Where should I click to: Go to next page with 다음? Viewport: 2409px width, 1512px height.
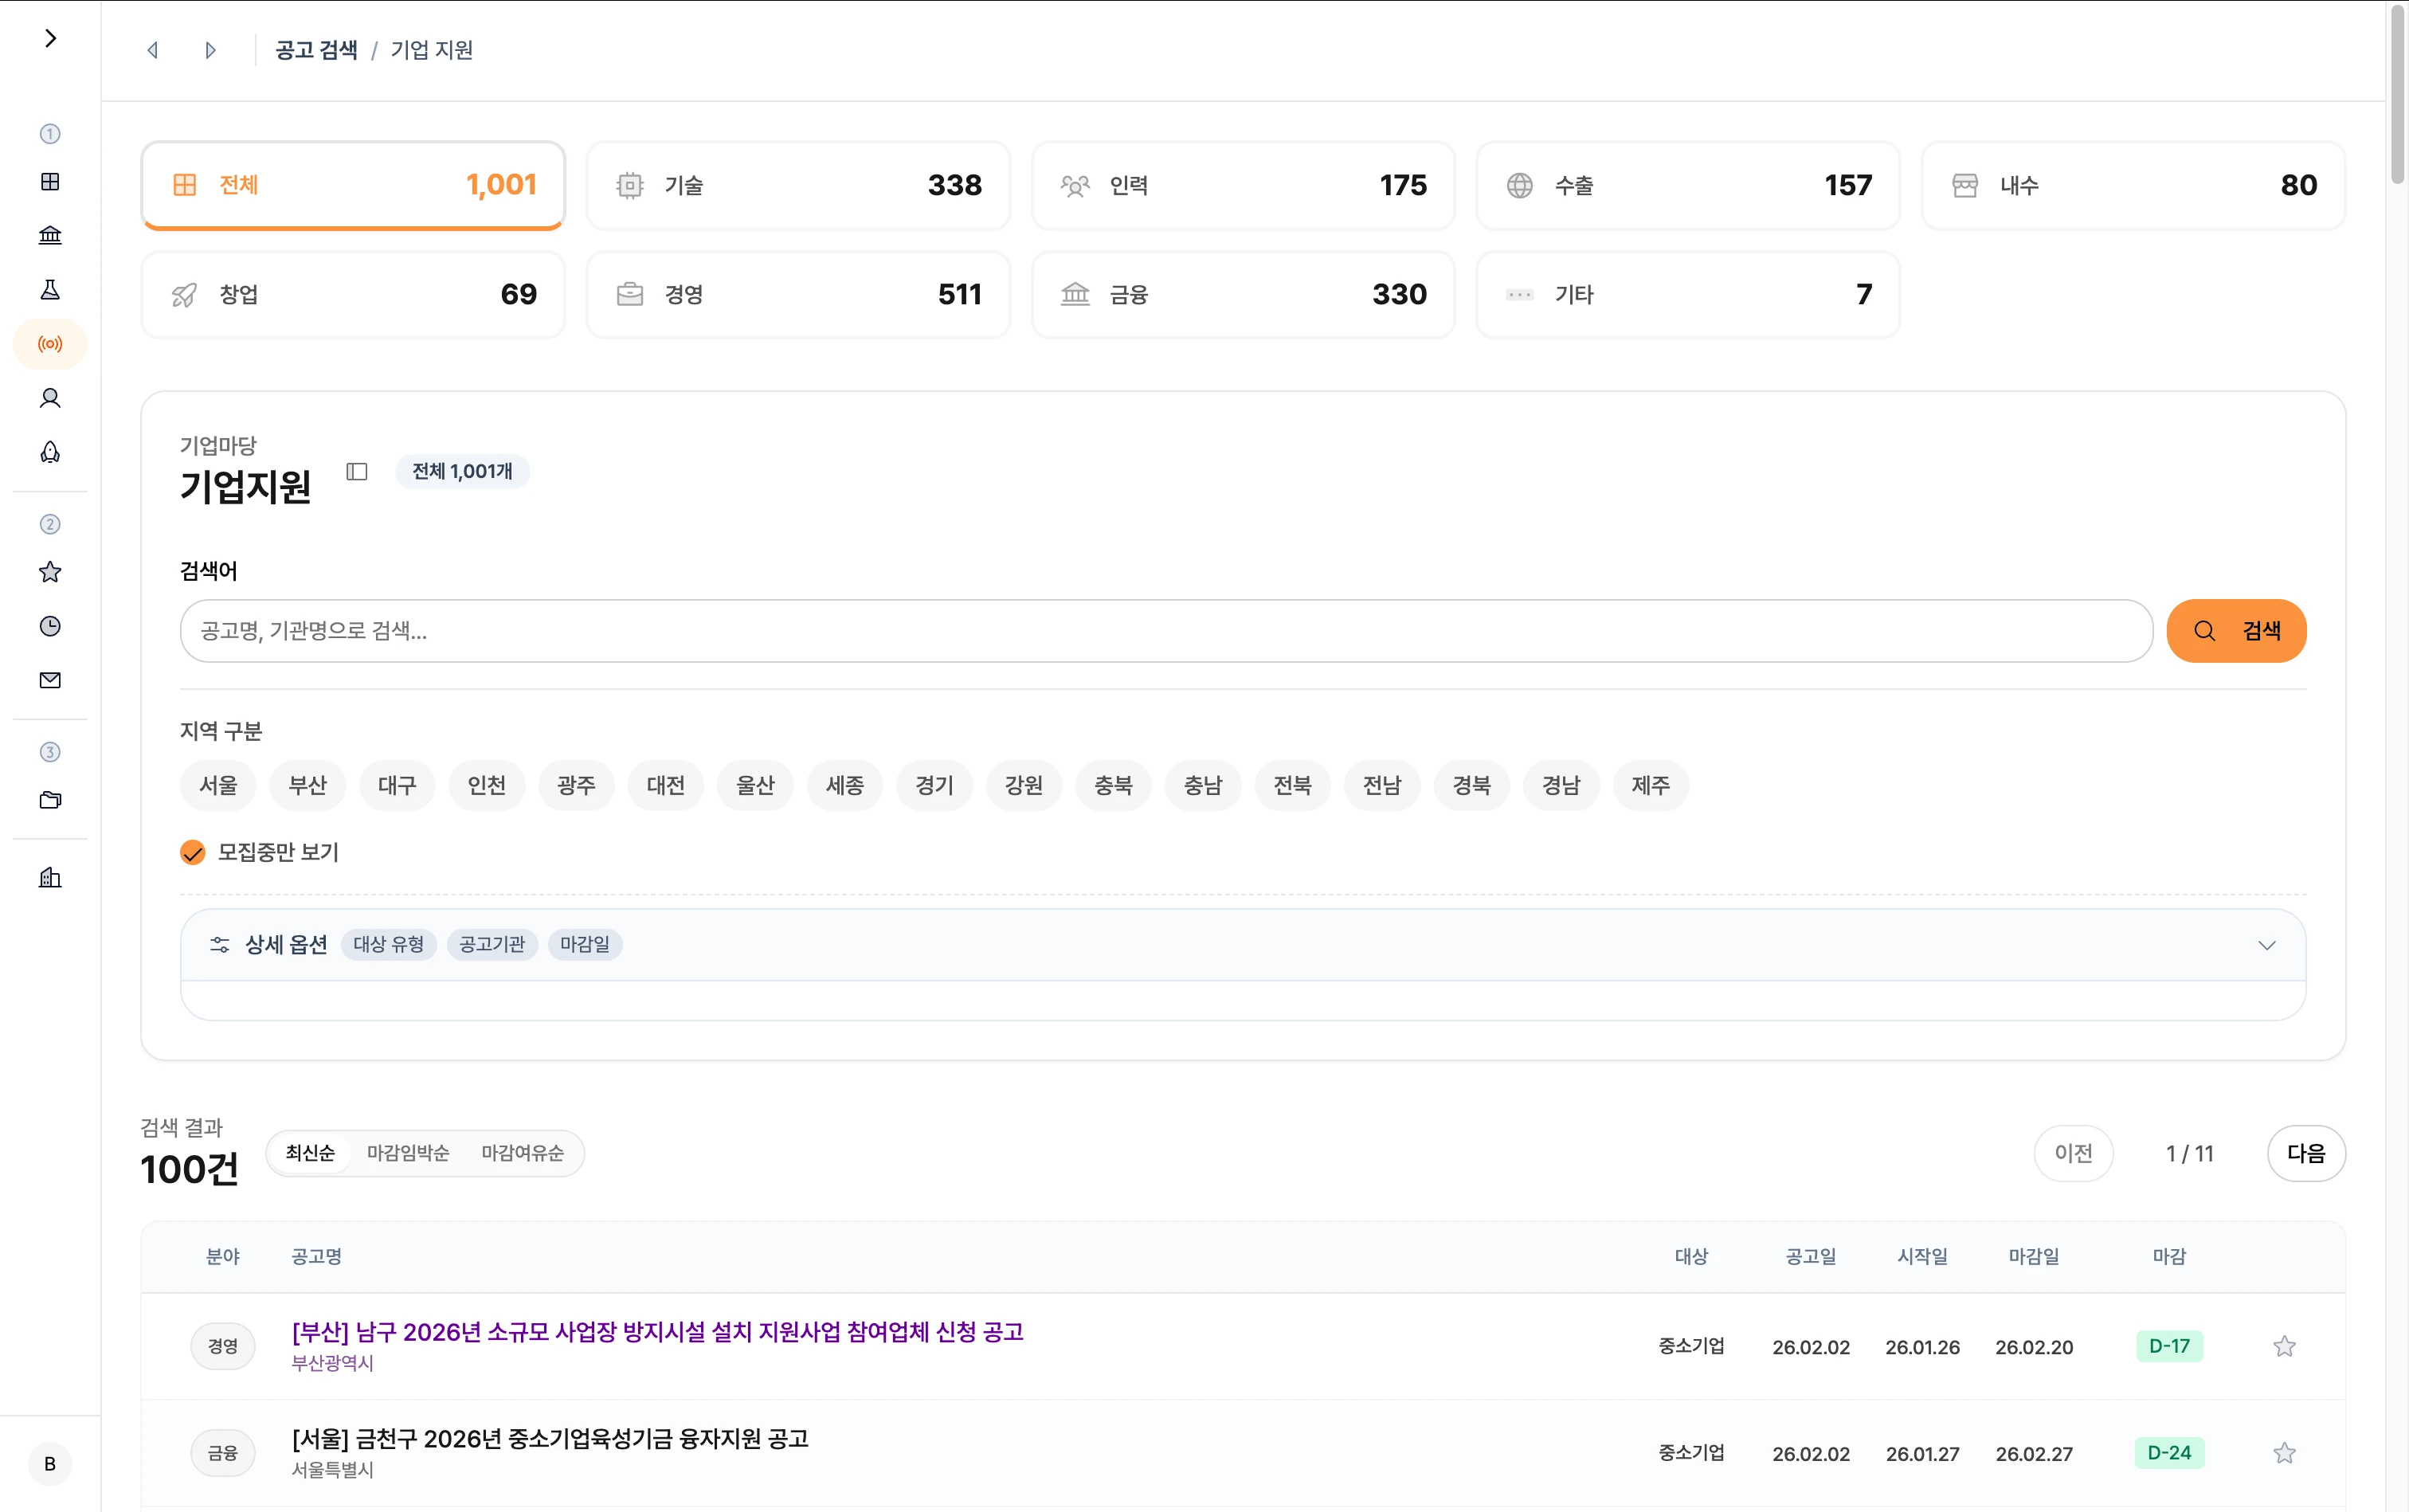2305,1153
